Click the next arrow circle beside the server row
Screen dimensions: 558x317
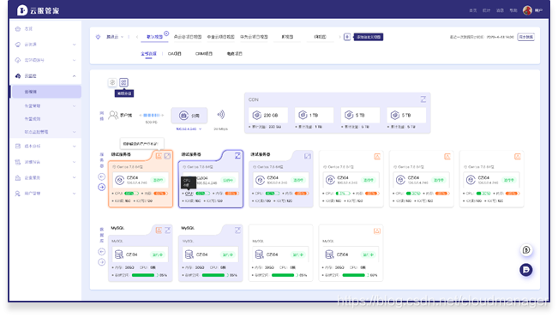pos(101,187)
